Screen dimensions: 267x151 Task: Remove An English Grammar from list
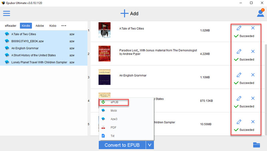(x=253, y=75)
